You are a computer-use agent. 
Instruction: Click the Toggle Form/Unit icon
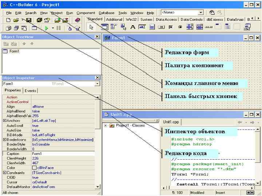[24, 28]
